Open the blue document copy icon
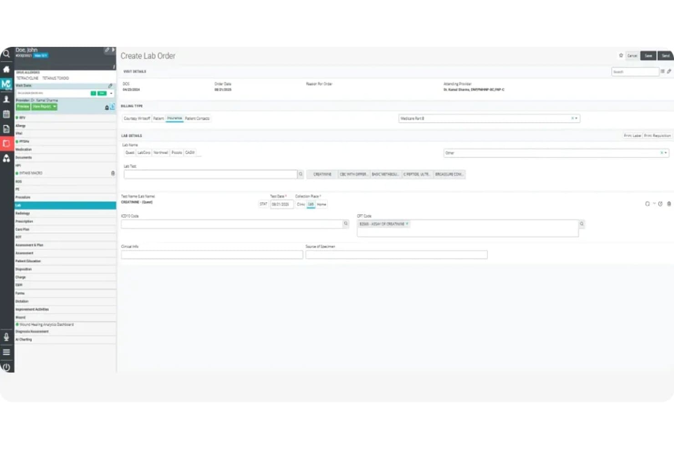Viewport: 674px width, 449px height. pos(112,107)
